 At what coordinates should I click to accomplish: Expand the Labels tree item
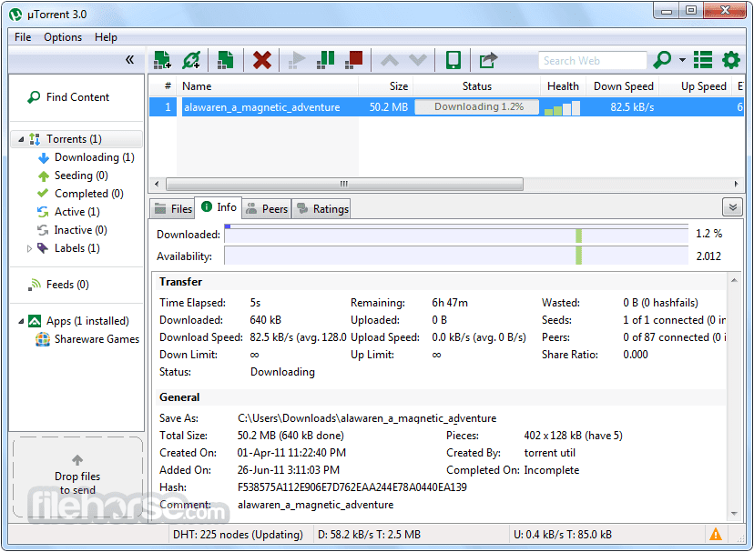pyautogui.click(x=27, y=247)
